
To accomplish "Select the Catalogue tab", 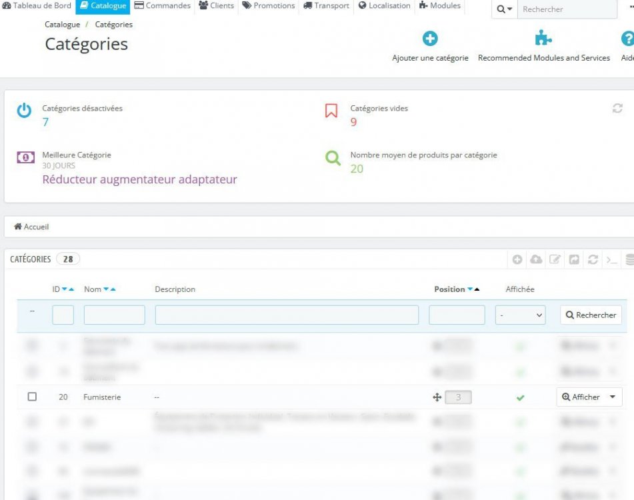I will tap(103, 6).
